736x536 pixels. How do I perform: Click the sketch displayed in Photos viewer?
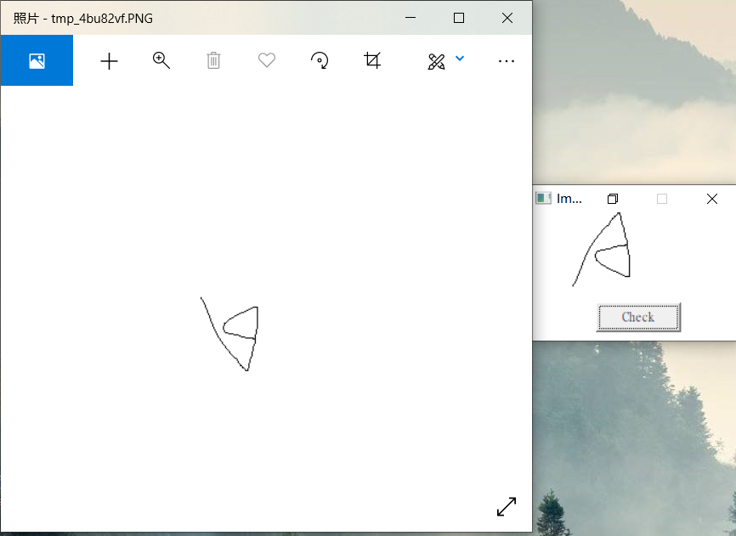[x=233, y=333]
